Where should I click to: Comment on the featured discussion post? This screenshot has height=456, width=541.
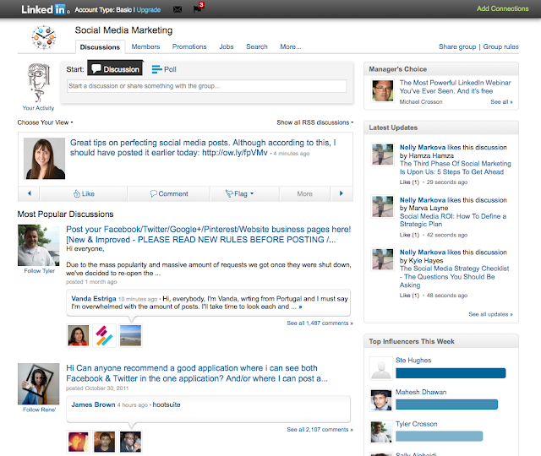169,193
